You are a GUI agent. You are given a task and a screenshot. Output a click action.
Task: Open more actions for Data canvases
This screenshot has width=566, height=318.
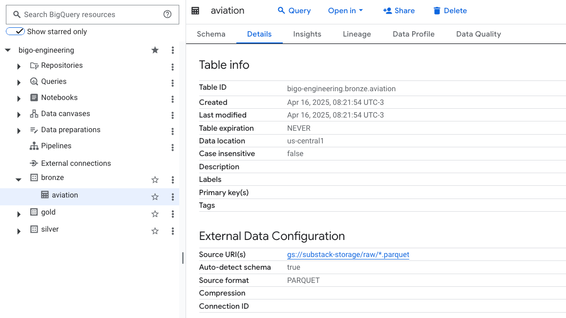pos(172,115)
